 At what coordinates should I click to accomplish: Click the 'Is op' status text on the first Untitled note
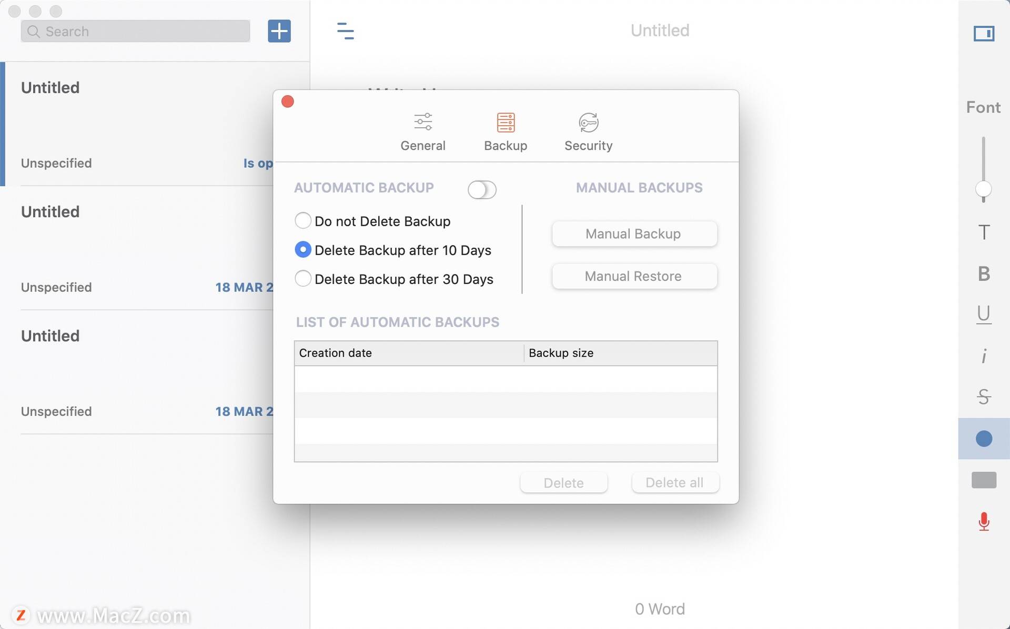point(258,163)
